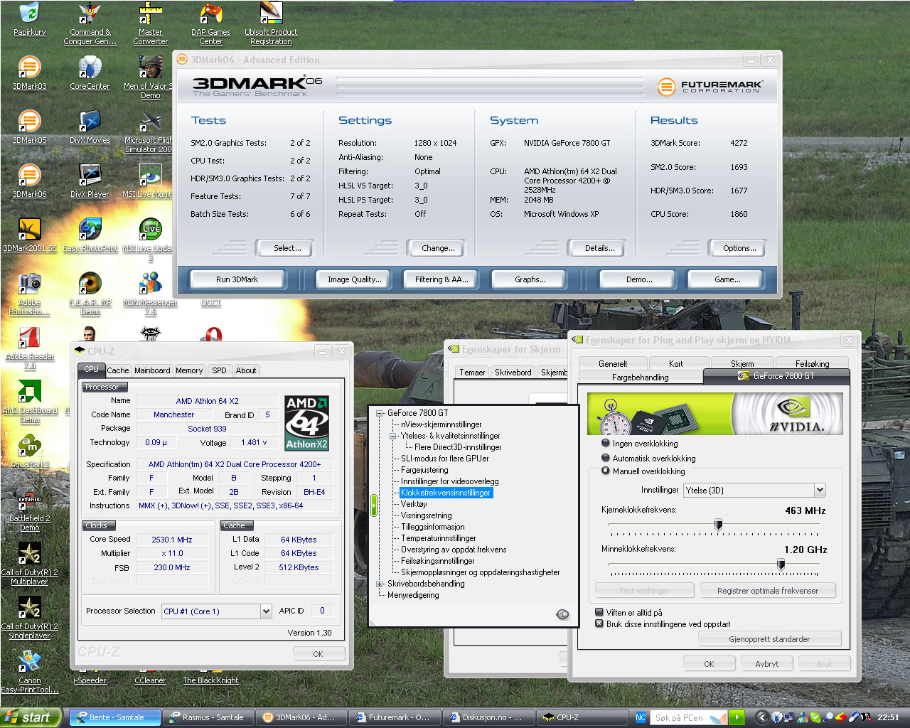Open the About tab in CPU-Z
The image size is (910, 728).
click(246, 370)
